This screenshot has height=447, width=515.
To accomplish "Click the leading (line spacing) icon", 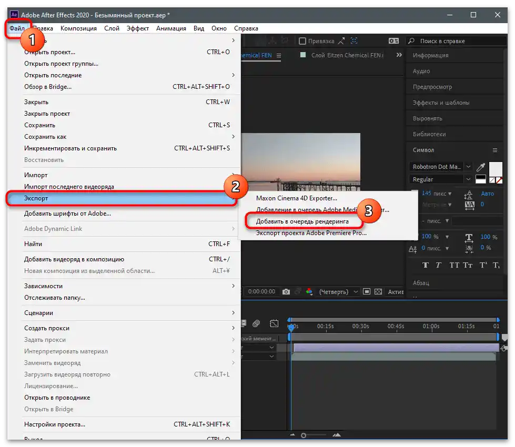I will point(468,195).
